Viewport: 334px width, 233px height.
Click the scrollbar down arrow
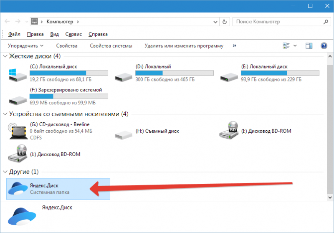coord(330,198)
